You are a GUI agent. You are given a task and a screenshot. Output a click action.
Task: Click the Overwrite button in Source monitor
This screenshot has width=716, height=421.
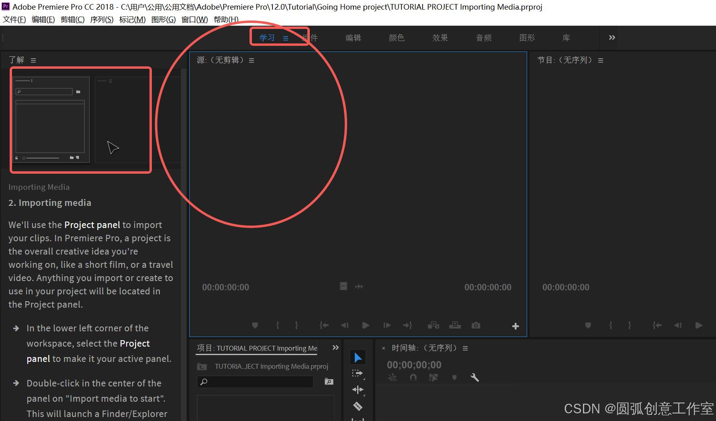point(455,325)
